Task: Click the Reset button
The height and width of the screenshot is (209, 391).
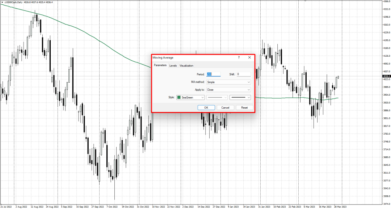Action: coord(244,108)
